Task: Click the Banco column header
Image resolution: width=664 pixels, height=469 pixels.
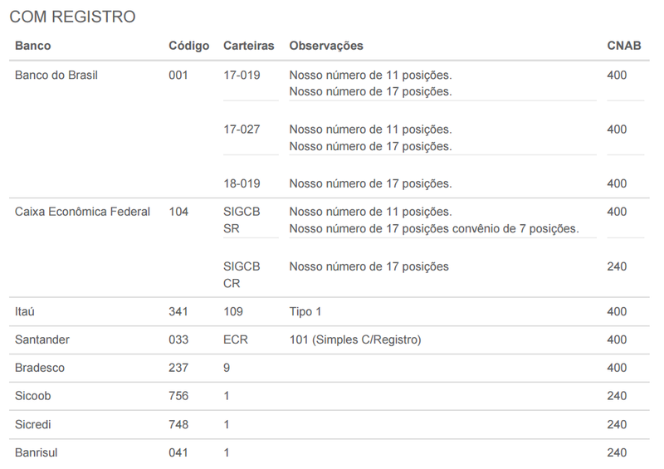Action: pyautogui.click(x=33, y=46)
